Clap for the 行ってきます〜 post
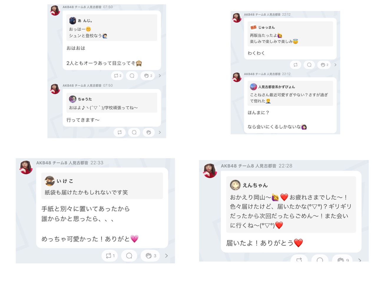The image size is (377, 282). [x=149, y=132]
